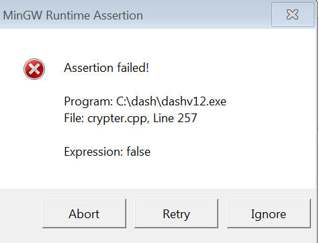The image size is (319, 243).
Task: Select the "false" expression value
Action: (x=138, y=152)
